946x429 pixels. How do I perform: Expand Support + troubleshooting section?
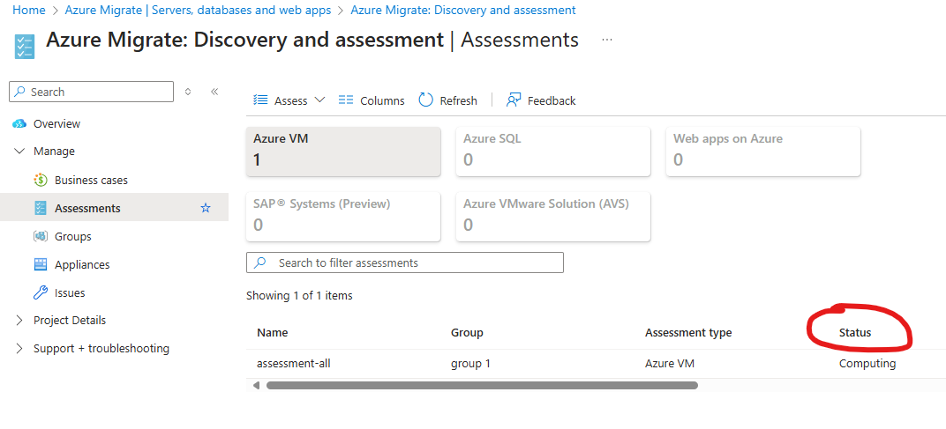point(19,349)
